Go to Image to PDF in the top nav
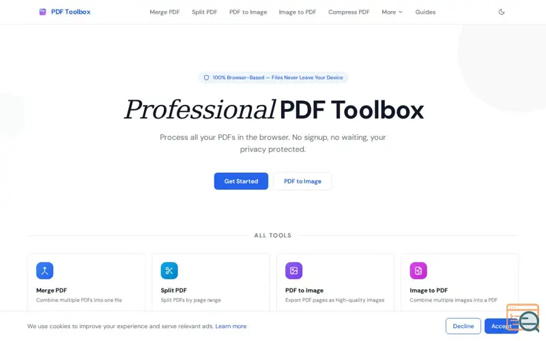546x341 pixels. point(298,12)
